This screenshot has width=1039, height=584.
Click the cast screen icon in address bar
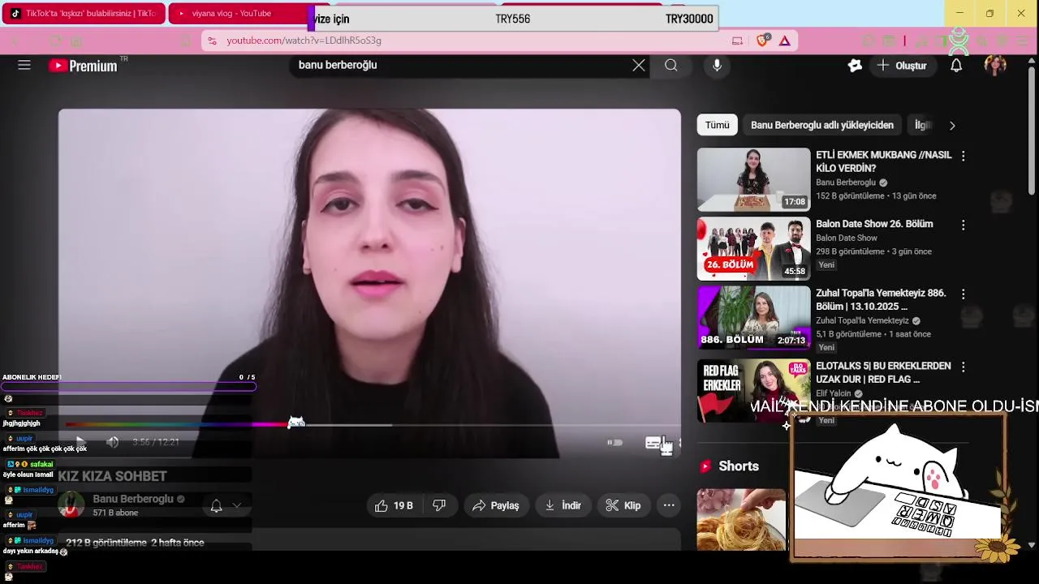click(x=737, y=41)
